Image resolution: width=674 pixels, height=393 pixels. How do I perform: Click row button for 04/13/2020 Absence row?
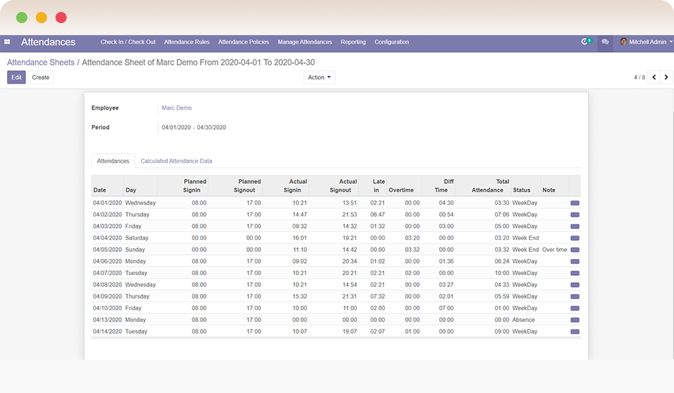click(575, 320)
